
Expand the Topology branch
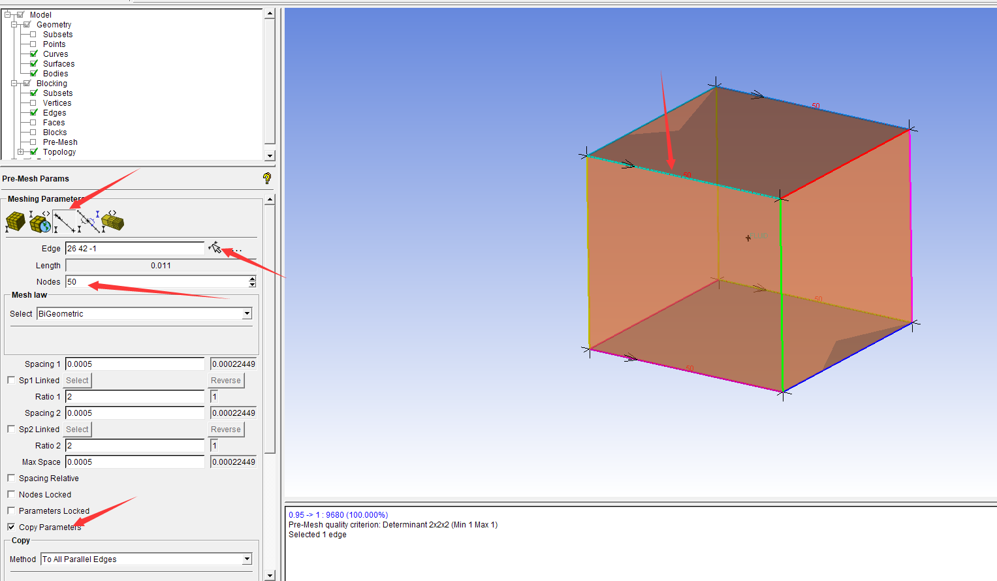point(20,151)
